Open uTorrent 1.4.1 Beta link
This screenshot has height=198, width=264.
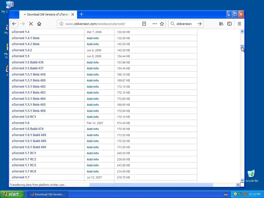click(x=26, y=38)
